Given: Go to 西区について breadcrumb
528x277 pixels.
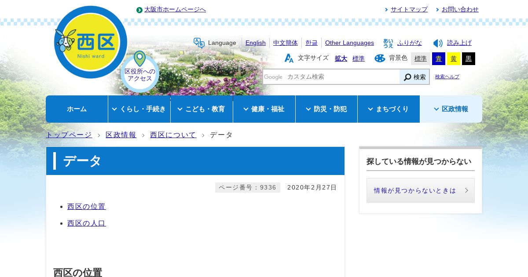Looking at the screenshot, I should click(x=173, y=135).
